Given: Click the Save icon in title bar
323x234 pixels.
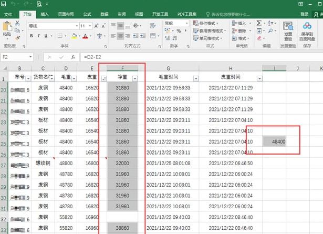Looking at the screenshot, I should [x=4, y=4].
